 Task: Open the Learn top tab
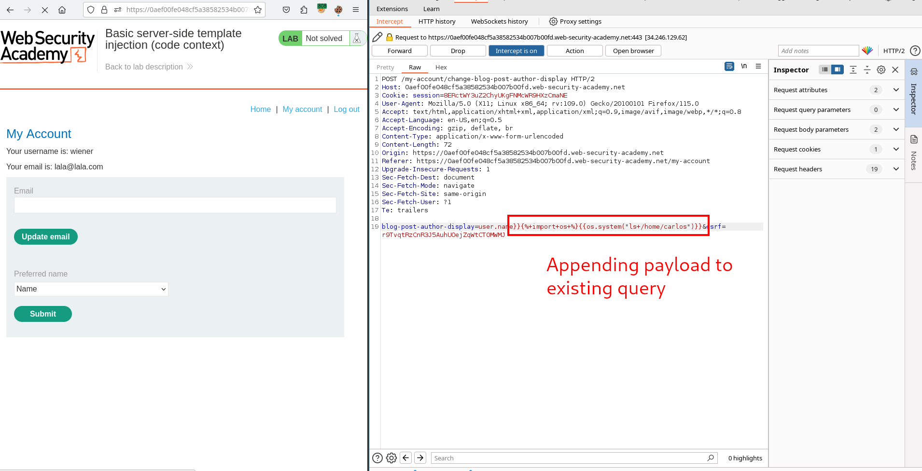click(431, 9)
